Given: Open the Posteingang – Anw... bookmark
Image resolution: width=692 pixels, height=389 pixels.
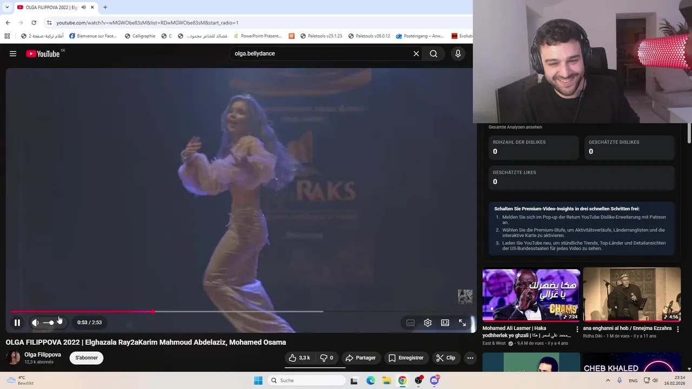Looking at the screenshot, I should (x=420, y=36).
